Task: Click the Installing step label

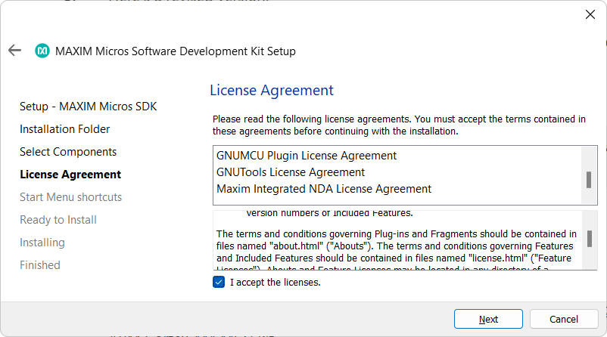Action: 42,243
